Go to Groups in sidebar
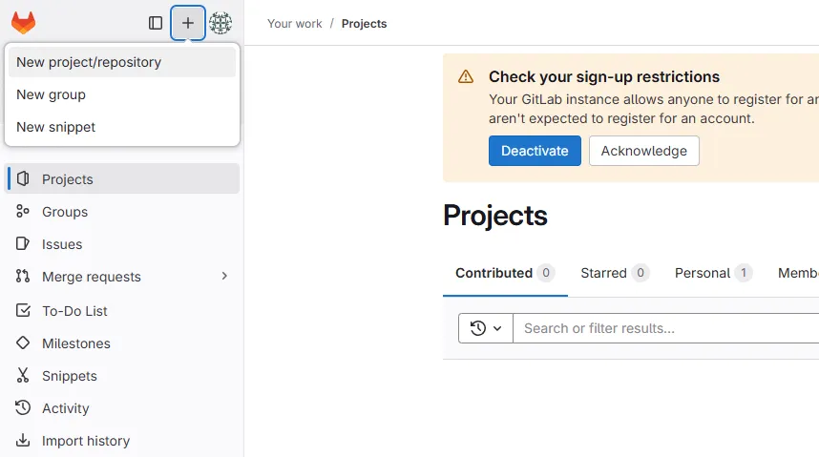 (x=64, y=212)
